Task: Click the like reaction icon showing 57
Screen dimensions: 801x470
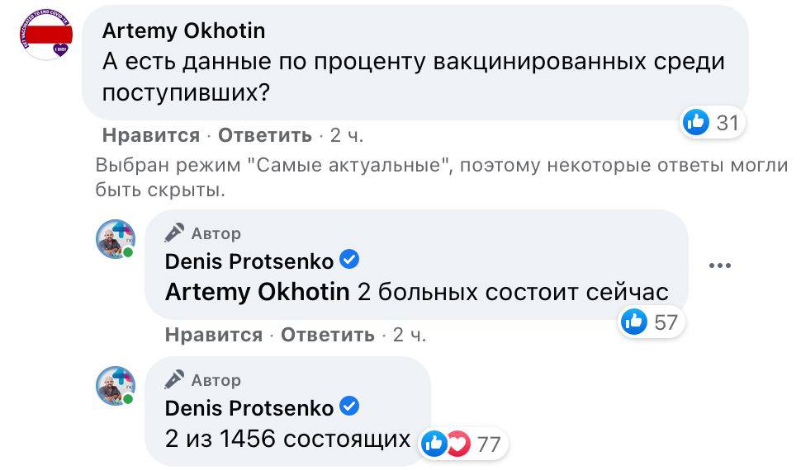Action: (x=634, y=321)
